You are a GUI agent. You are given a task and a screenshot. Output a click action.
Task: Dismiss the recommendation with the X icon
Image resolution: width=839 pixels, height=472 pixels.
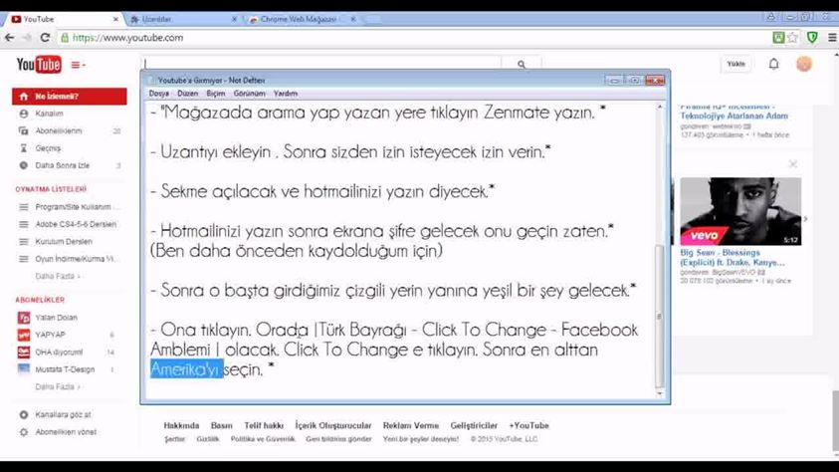[793, 163]
